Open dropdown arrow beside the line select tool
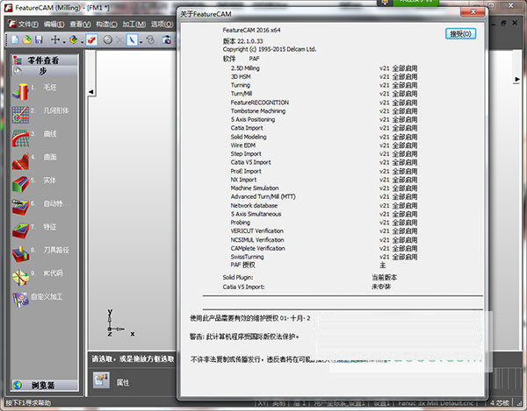 click(x=141, y=41)
